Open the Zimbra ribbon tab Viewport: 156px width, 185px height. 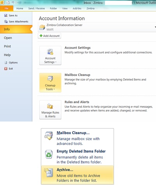point(90,9)
